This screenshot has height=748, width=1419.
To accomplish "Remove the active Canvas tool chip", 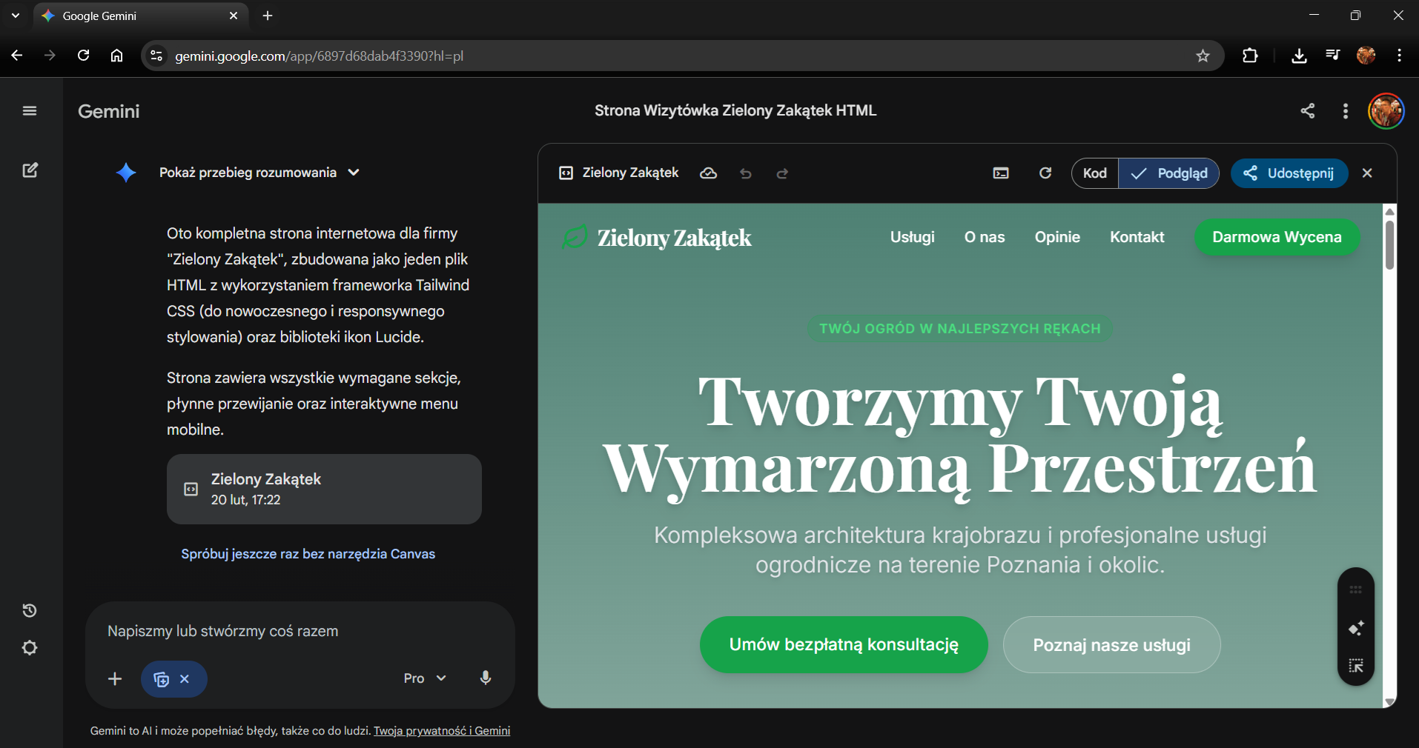I will (x=185, y=678).
